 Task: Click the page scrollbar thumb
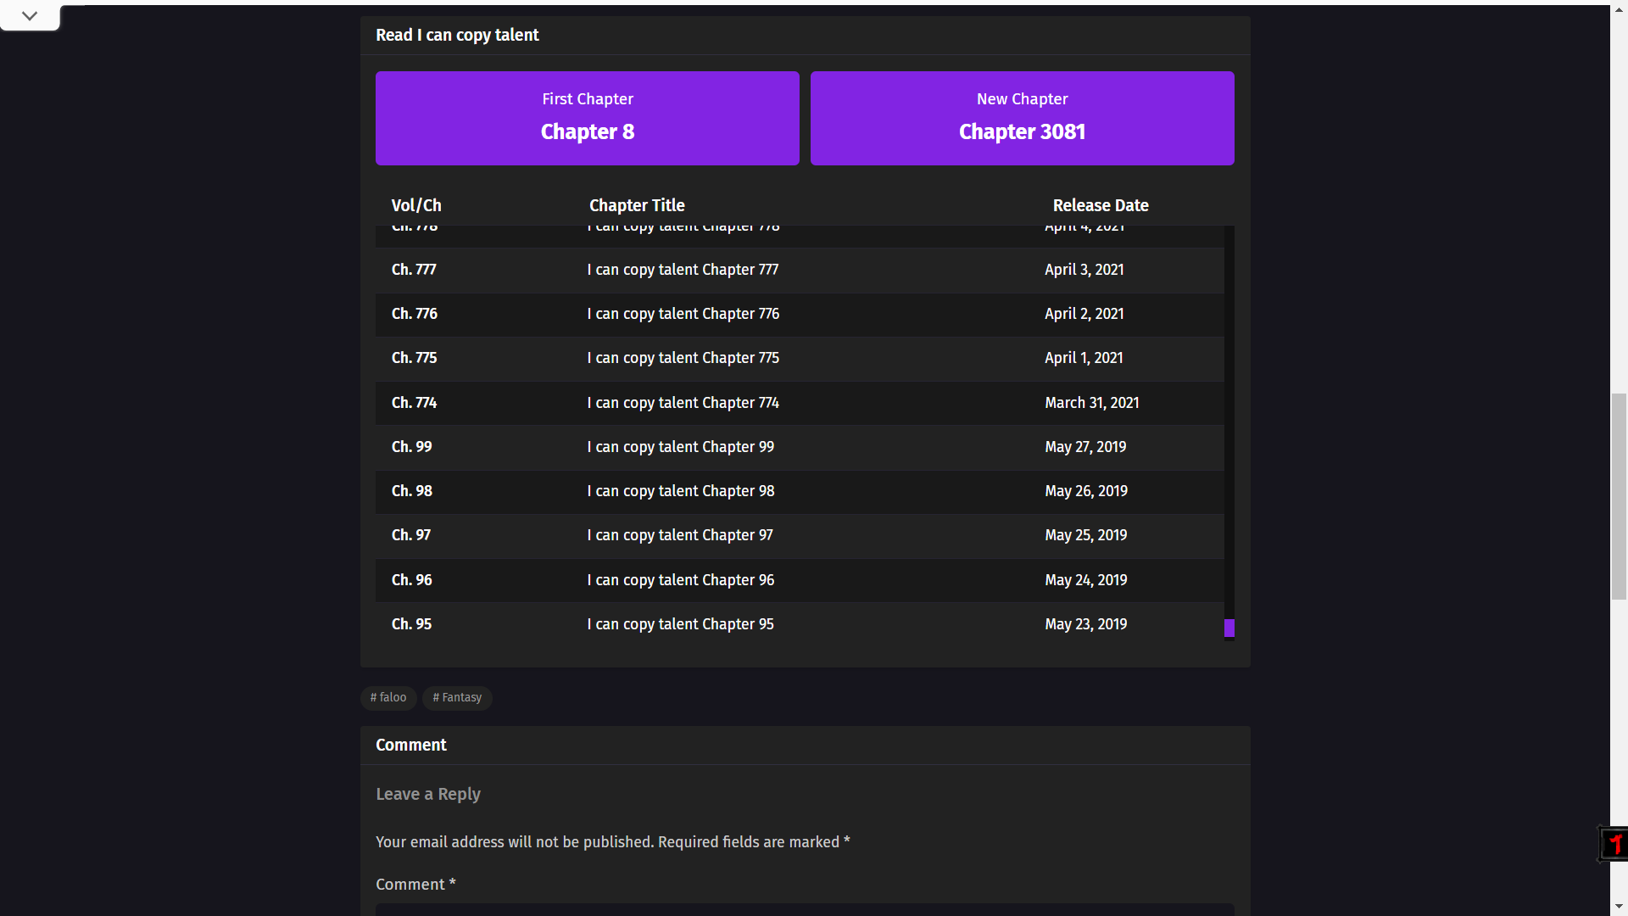click(1619, 496)
